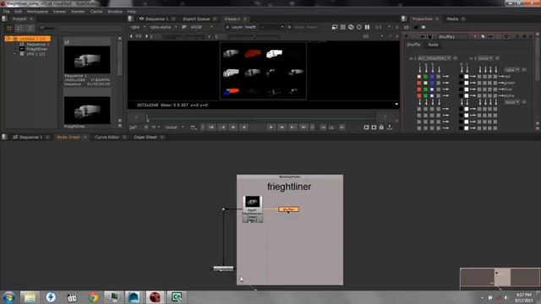Open the in 2 none layer dropdown
This screenshot has width=541, height=304.
tap(485, 58)
